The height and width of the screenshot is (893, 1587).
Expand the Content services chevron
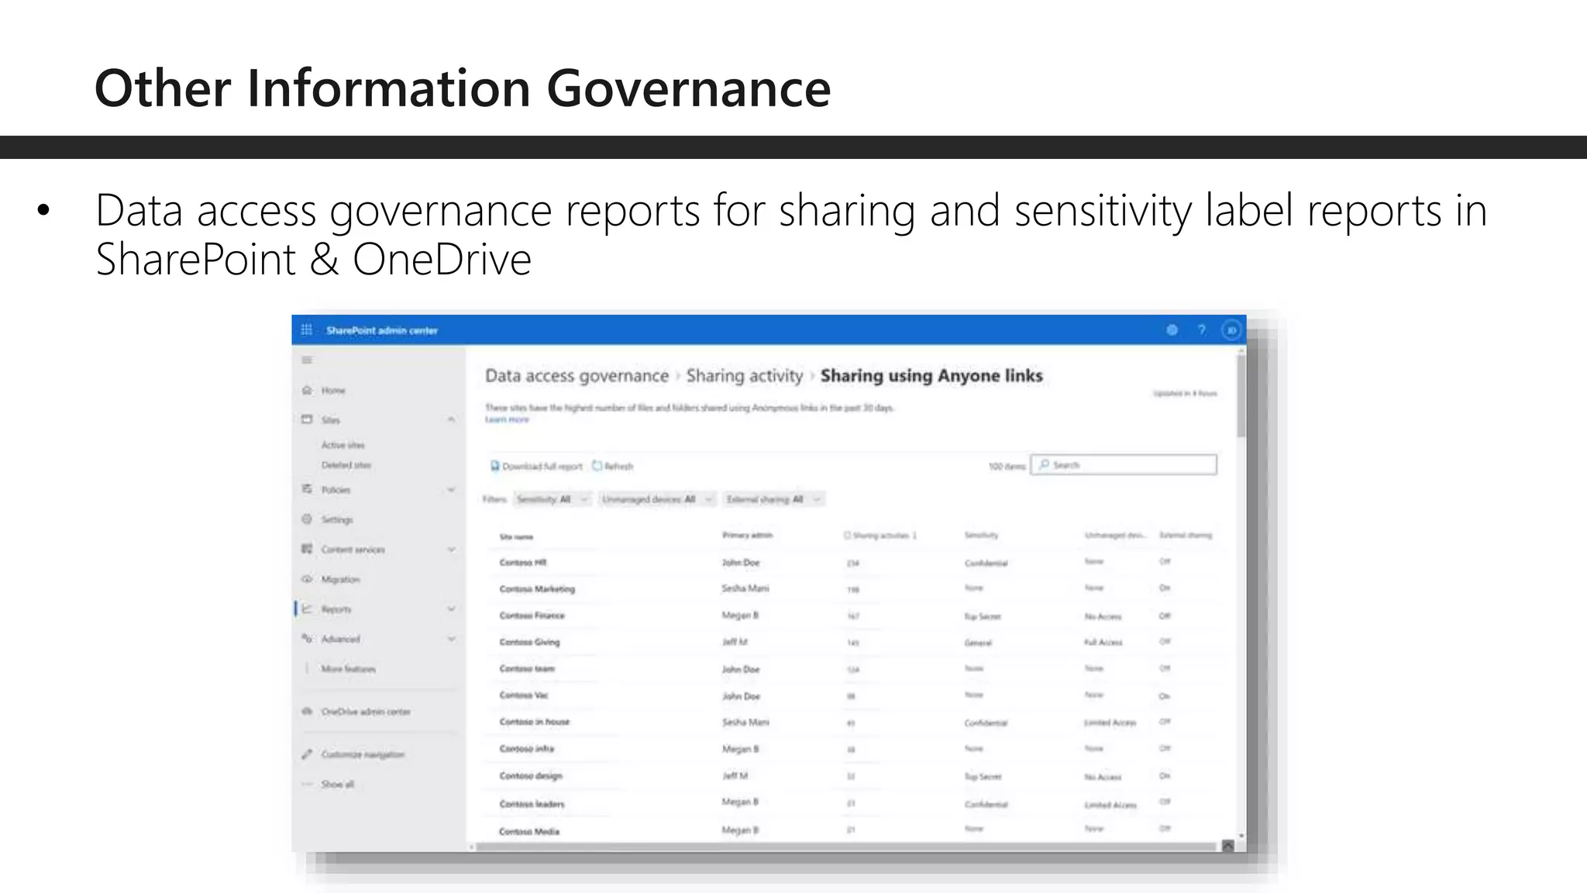pyautogui.click(x=451, y=549)
